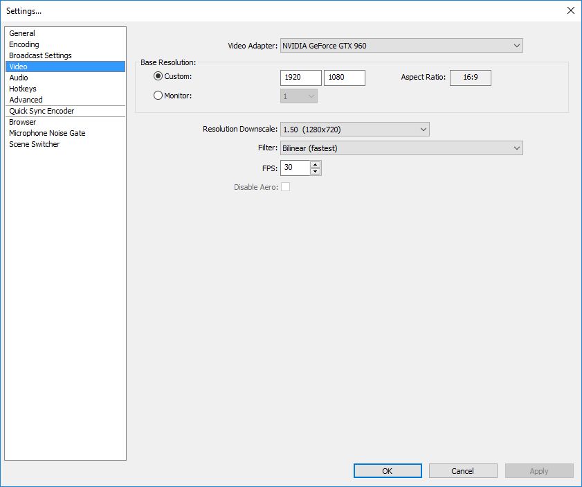Select Hotkeys in the sidebar
Viewport: 582px width, 487px height.
pos(23,89)
